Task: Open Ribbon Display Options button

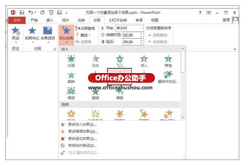Action: point(209,13)
